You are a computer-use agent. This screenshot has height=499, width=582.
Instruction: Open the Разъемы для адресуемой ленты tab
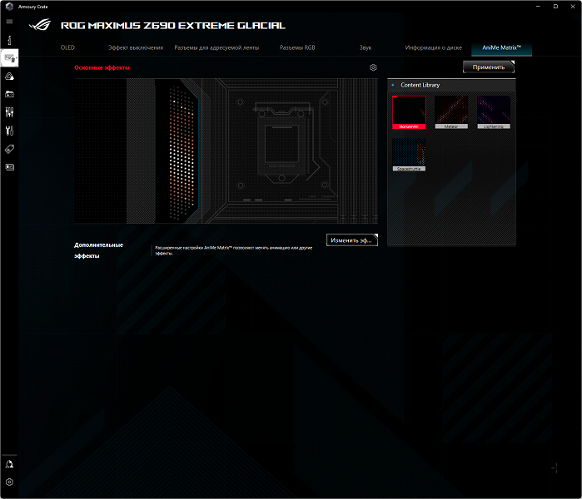[x=216, y=47]
